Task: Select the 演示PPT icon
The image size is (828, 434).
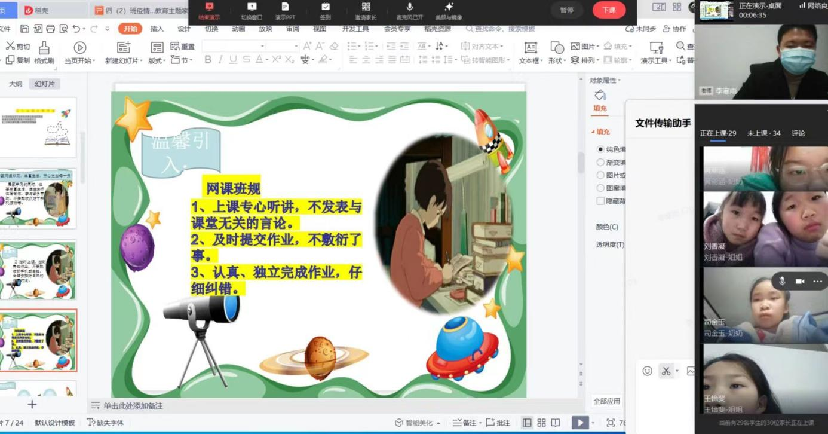Action: [x=285, y=7]
